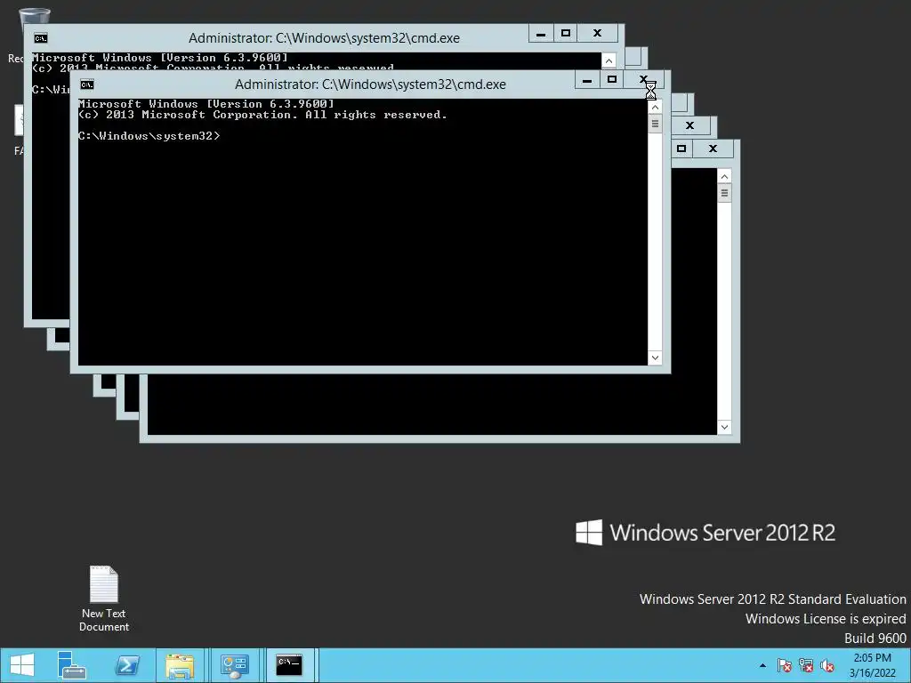Open the Control Panel taskbar icon
The width and height of the screenshot is (911, 683).
point(235,665)
